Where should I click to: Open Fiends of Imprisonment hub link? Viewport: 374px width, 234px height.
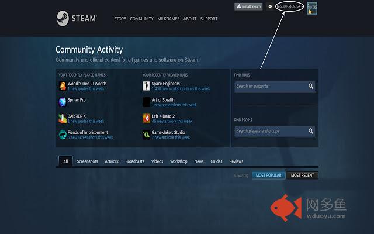[x=88, y=132]
